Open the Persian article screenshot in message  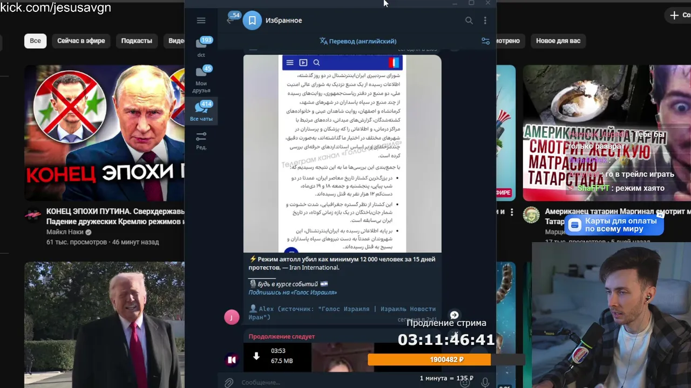click(342, 153)
